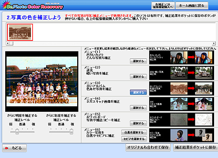
Task: Click セピアを選択する button
Action: coord(134,139)
